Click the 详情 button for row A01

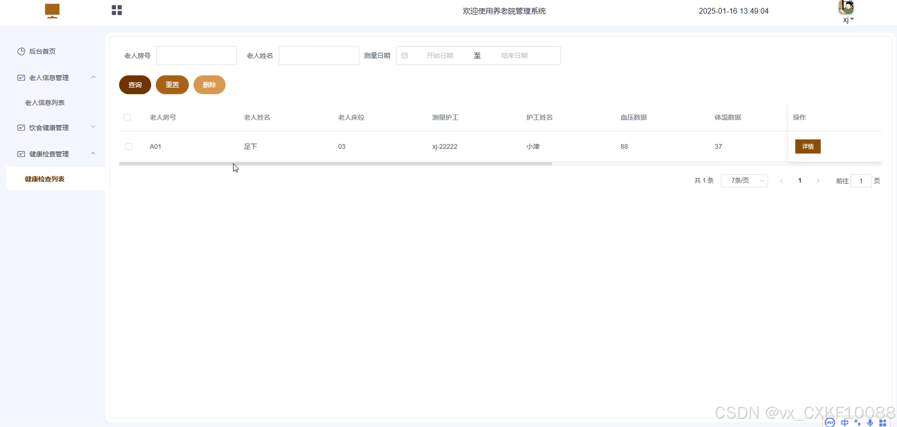pyautogui.click(x=807, y=146)
